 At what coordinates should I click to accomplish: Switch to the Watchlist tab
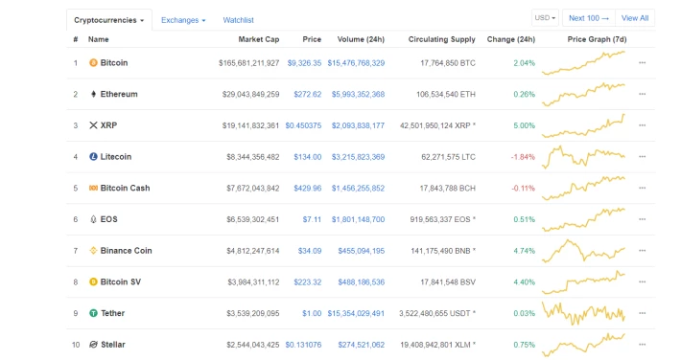[x=239, y=20]
